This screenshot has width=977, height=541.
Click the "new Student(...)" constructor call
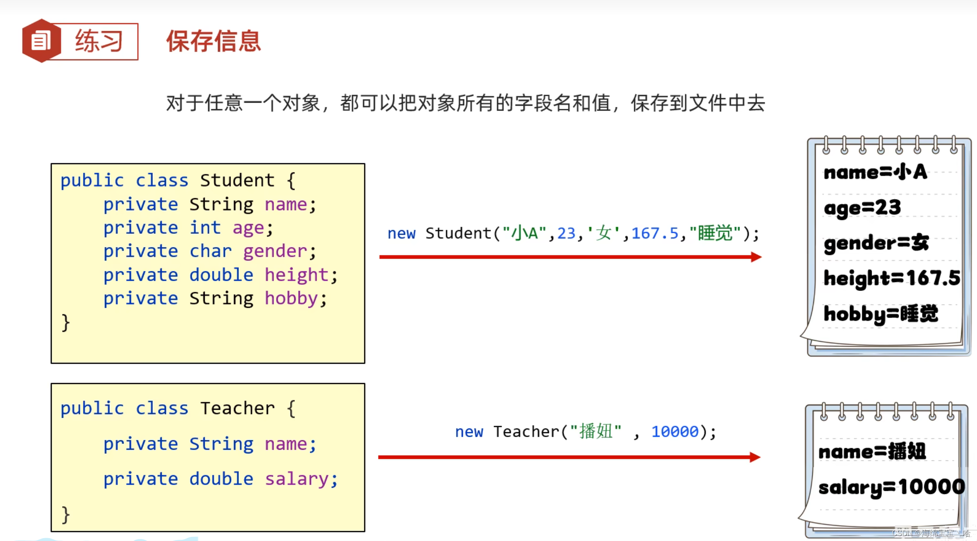pos(573,233)
